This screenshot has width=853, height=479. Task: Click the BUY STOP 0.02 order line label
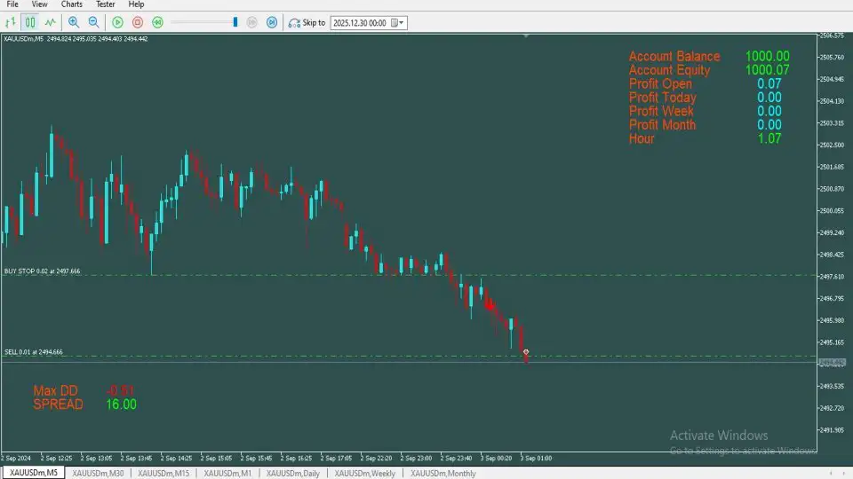click(x=42, y=271)
